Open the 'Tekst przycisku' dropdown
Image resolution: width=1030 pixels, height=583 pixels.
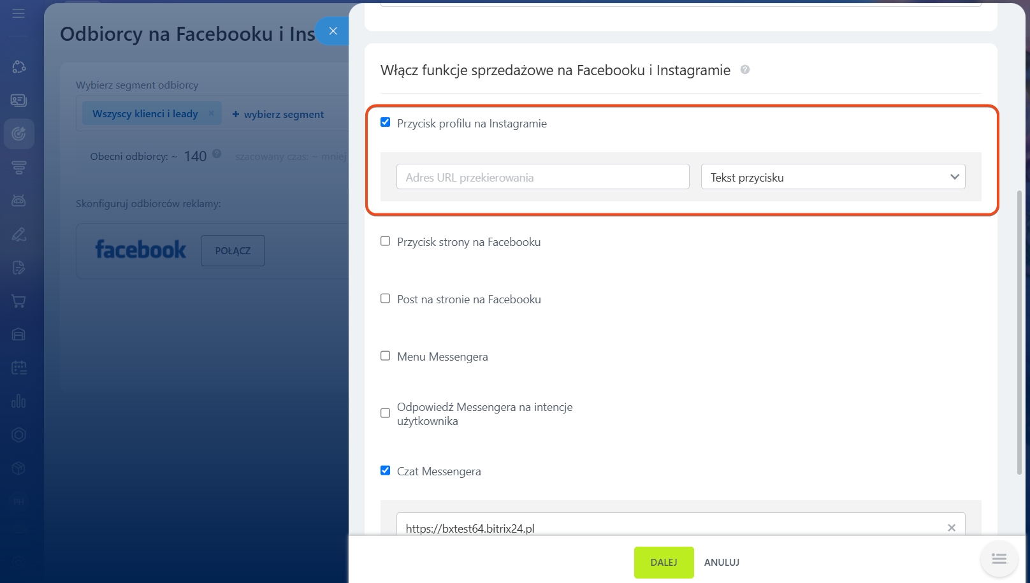[x=833, y=176]
